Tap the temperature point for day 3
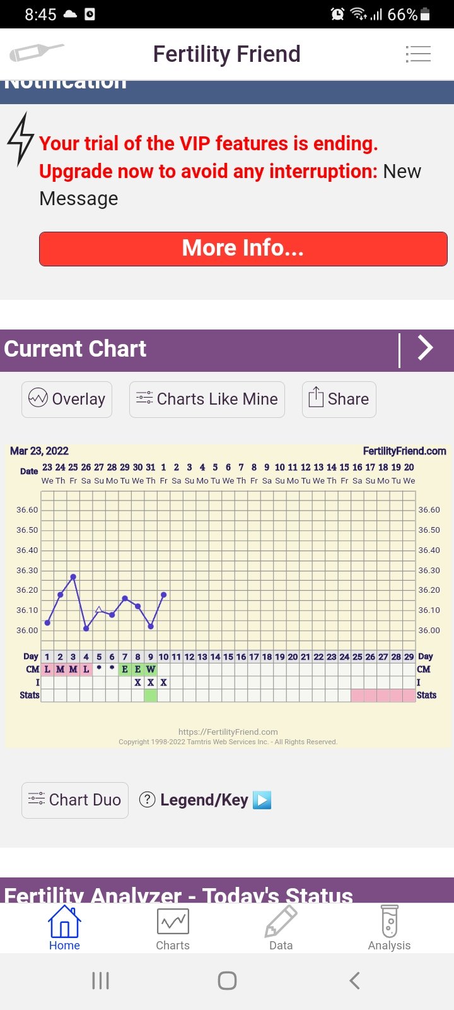454x1010 pixels. coord(73,576)
